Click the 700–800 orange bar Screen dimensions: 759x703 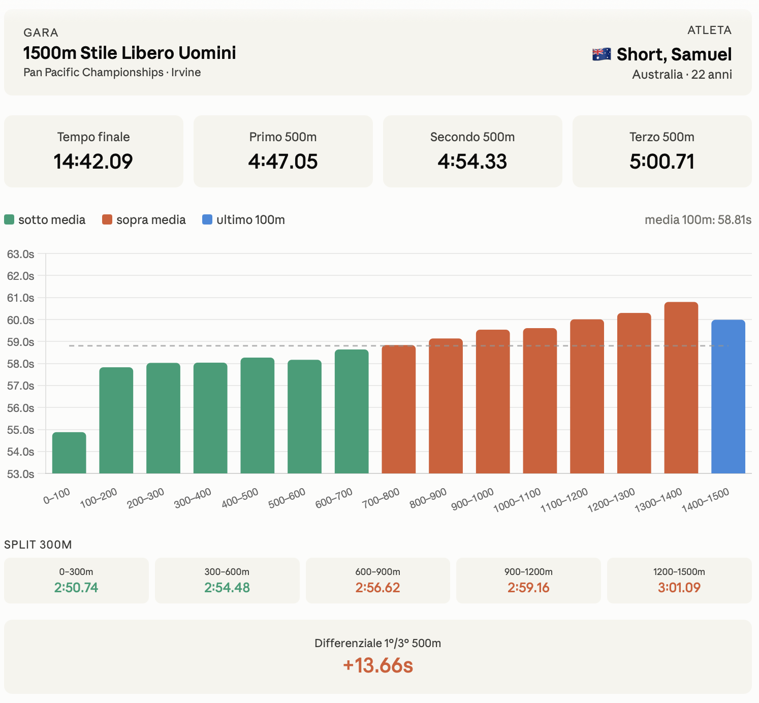pyautogui.click(x=399, y=409)
